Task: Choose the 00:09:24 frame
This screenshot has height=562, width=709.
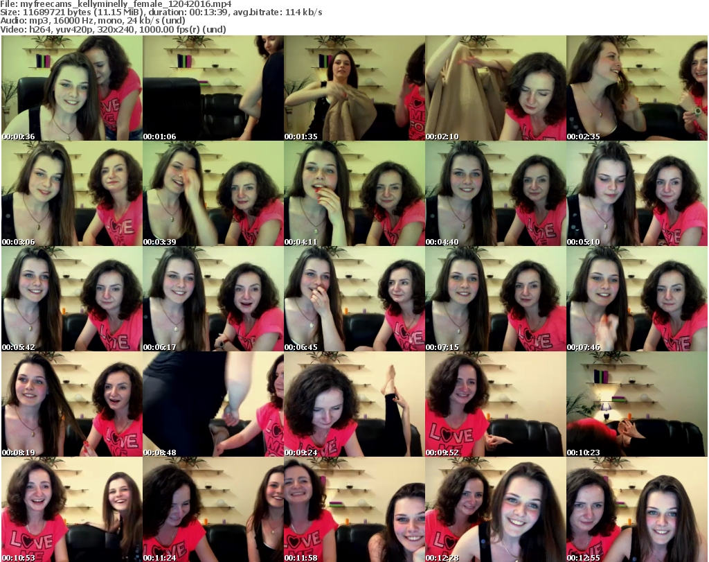Action: [x=354, y=404]
